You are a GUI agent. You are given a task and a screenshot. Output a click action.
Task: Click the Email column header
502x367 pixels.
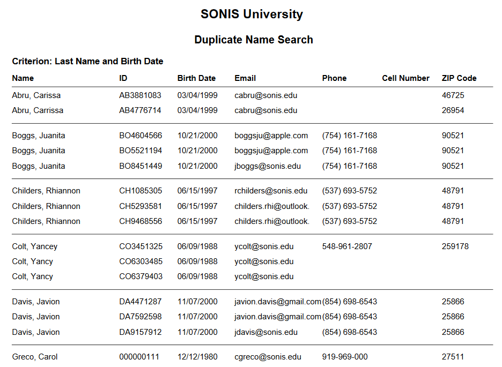tap(245, 78)
